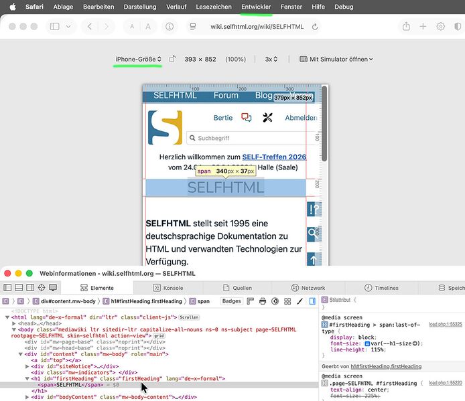Click the Forum link in page header
Viewport: 465px width, 401px height.
point(226,95)
